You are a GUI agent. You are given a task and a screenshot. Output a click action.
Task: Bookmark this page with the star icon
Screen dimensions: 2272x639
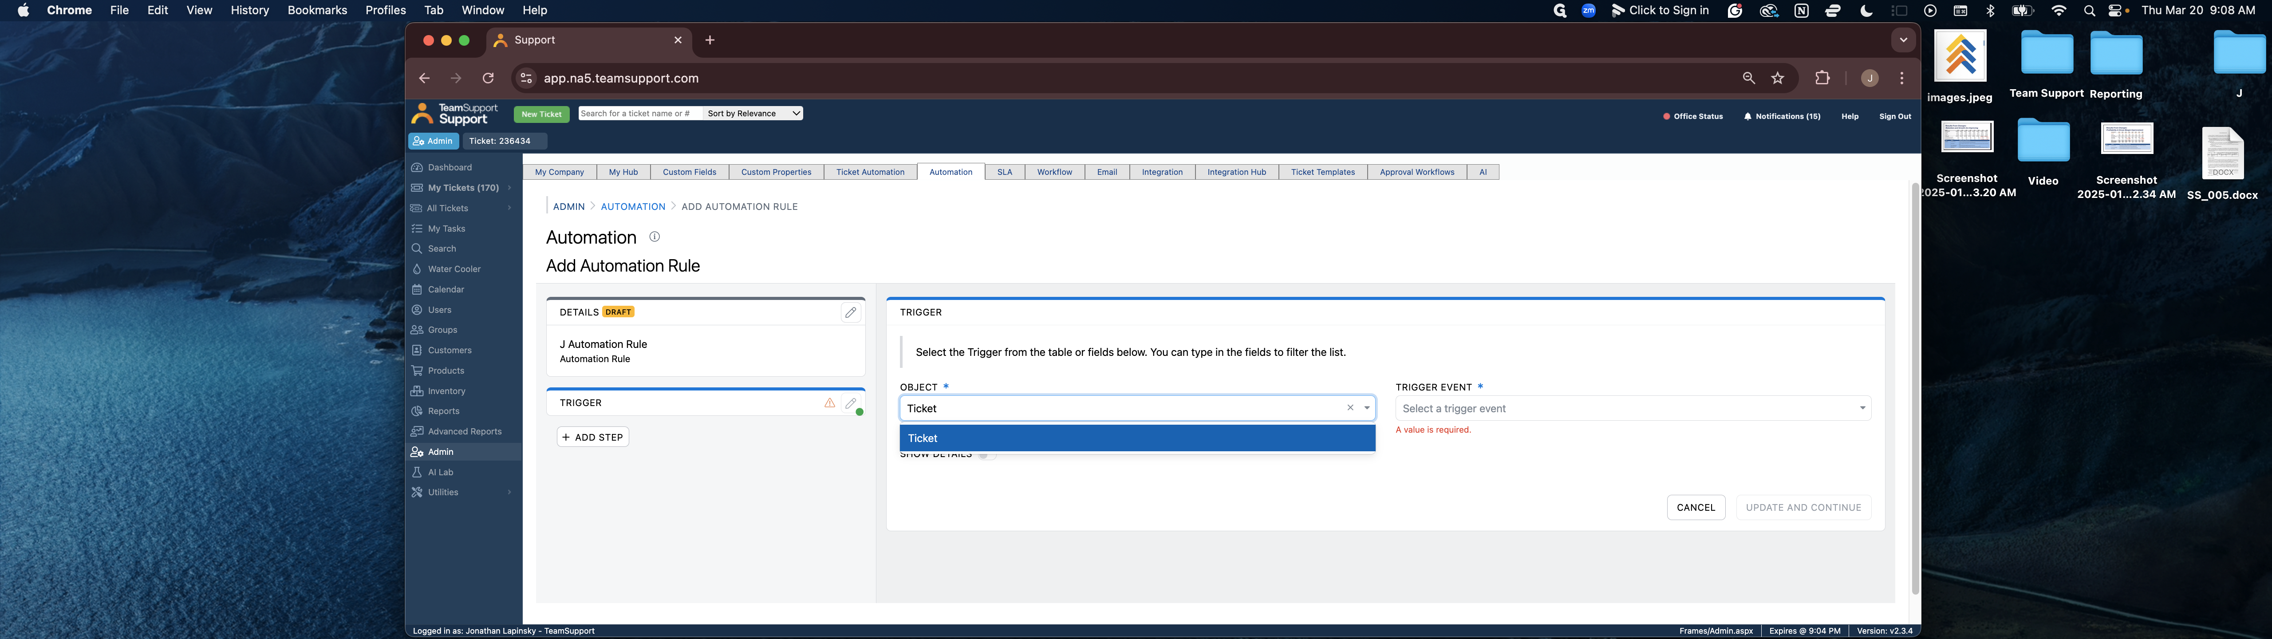coord(1777,79)
